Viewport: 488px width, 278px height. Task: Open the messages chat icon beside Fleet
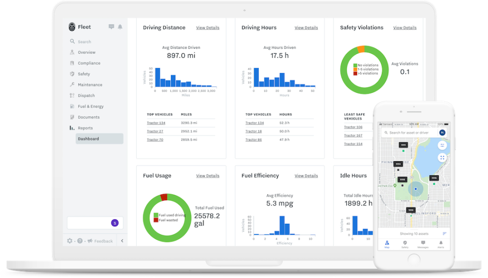[x=111, y=27]
